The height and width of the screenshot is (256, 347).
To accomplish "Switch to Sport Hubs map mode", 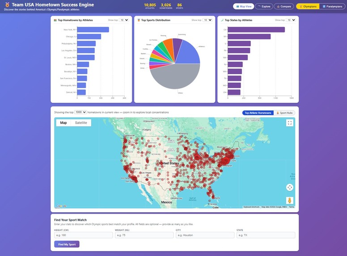I will tap(284, 113).
